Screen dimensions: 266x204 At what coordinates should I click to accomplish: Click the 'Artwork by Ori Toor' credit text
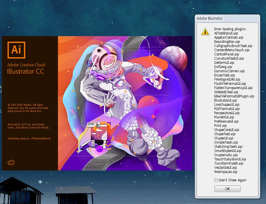tap(29, 126)
